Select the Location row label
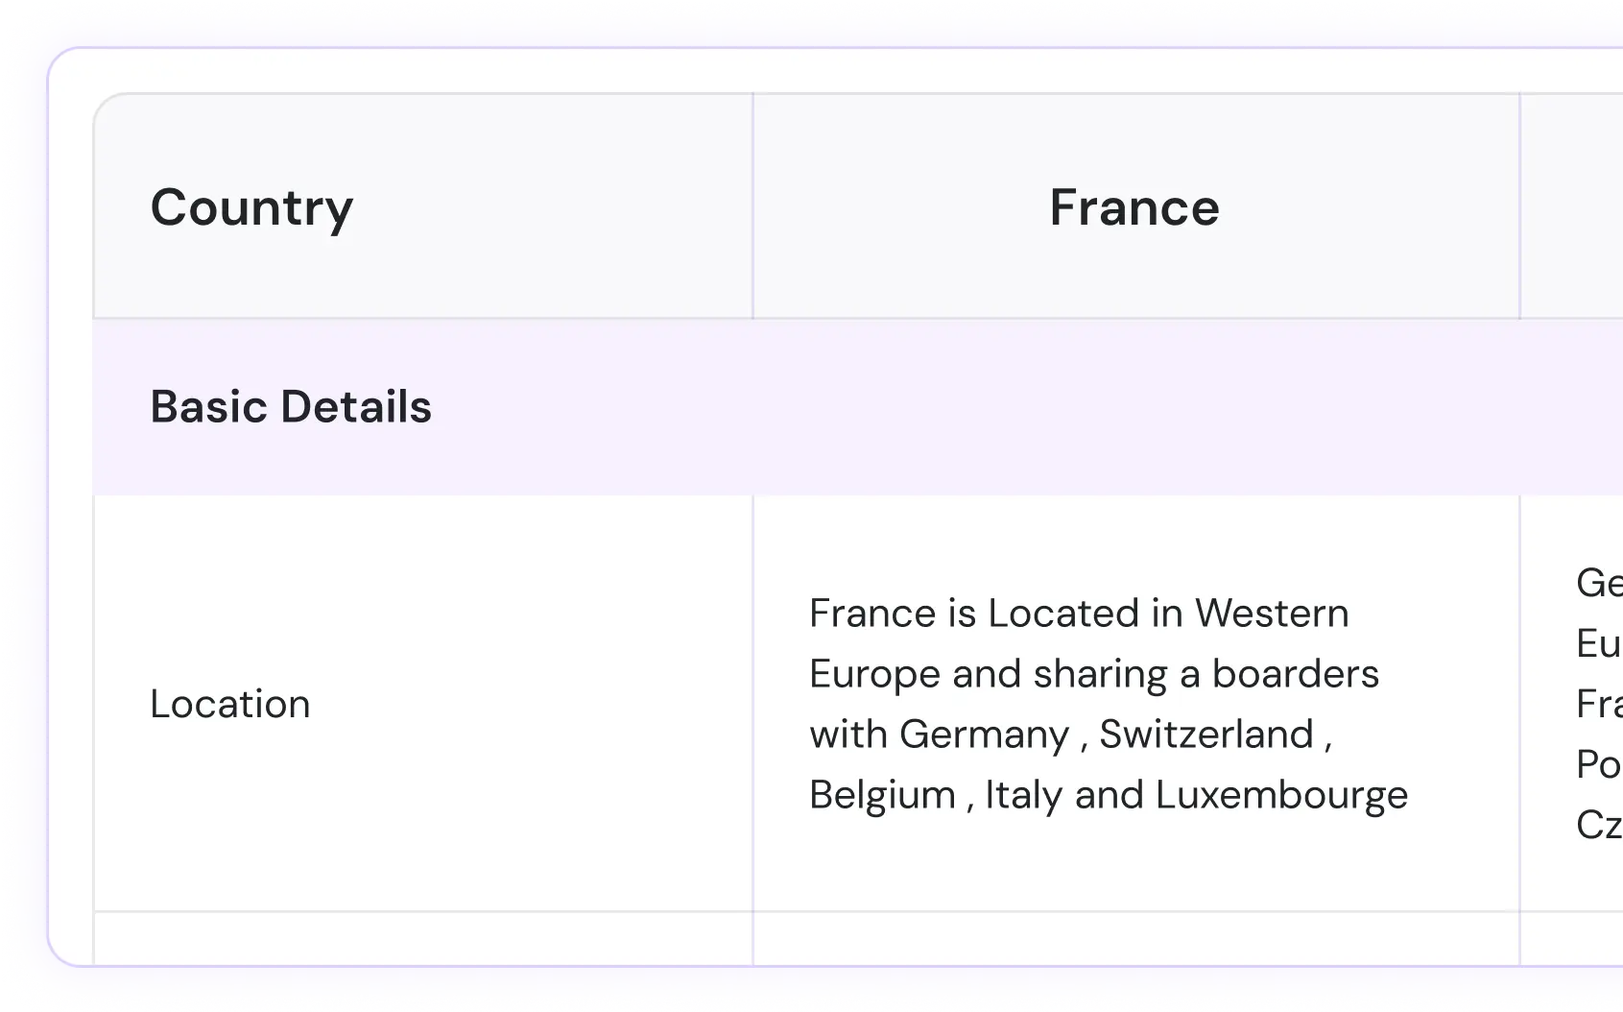This screenshot has width=1623, height=1012. (x=230, y=704)
